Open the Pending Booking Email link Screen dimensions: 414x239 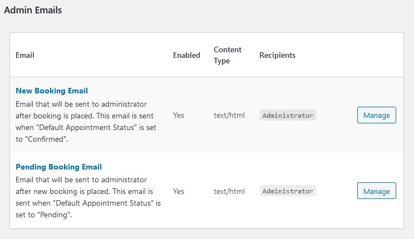(x=58, y=167)
